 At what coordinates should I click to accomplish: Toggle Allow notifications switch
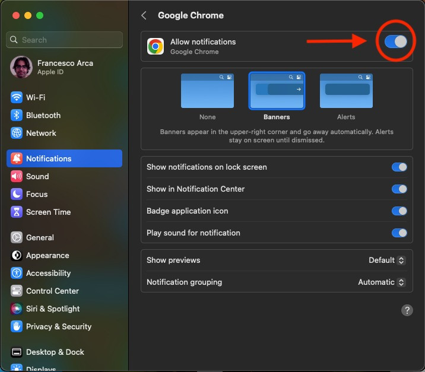pos(395,42)
